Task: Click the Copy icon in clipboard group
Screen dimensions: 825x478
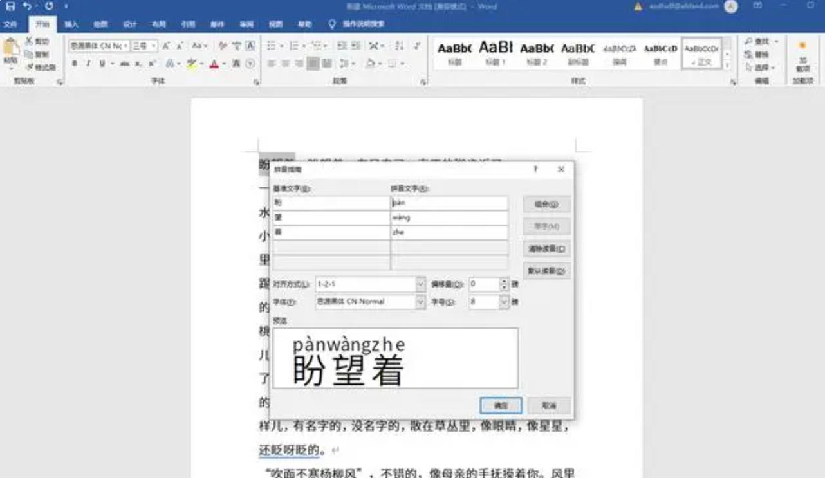Action: tap(29, 54)
